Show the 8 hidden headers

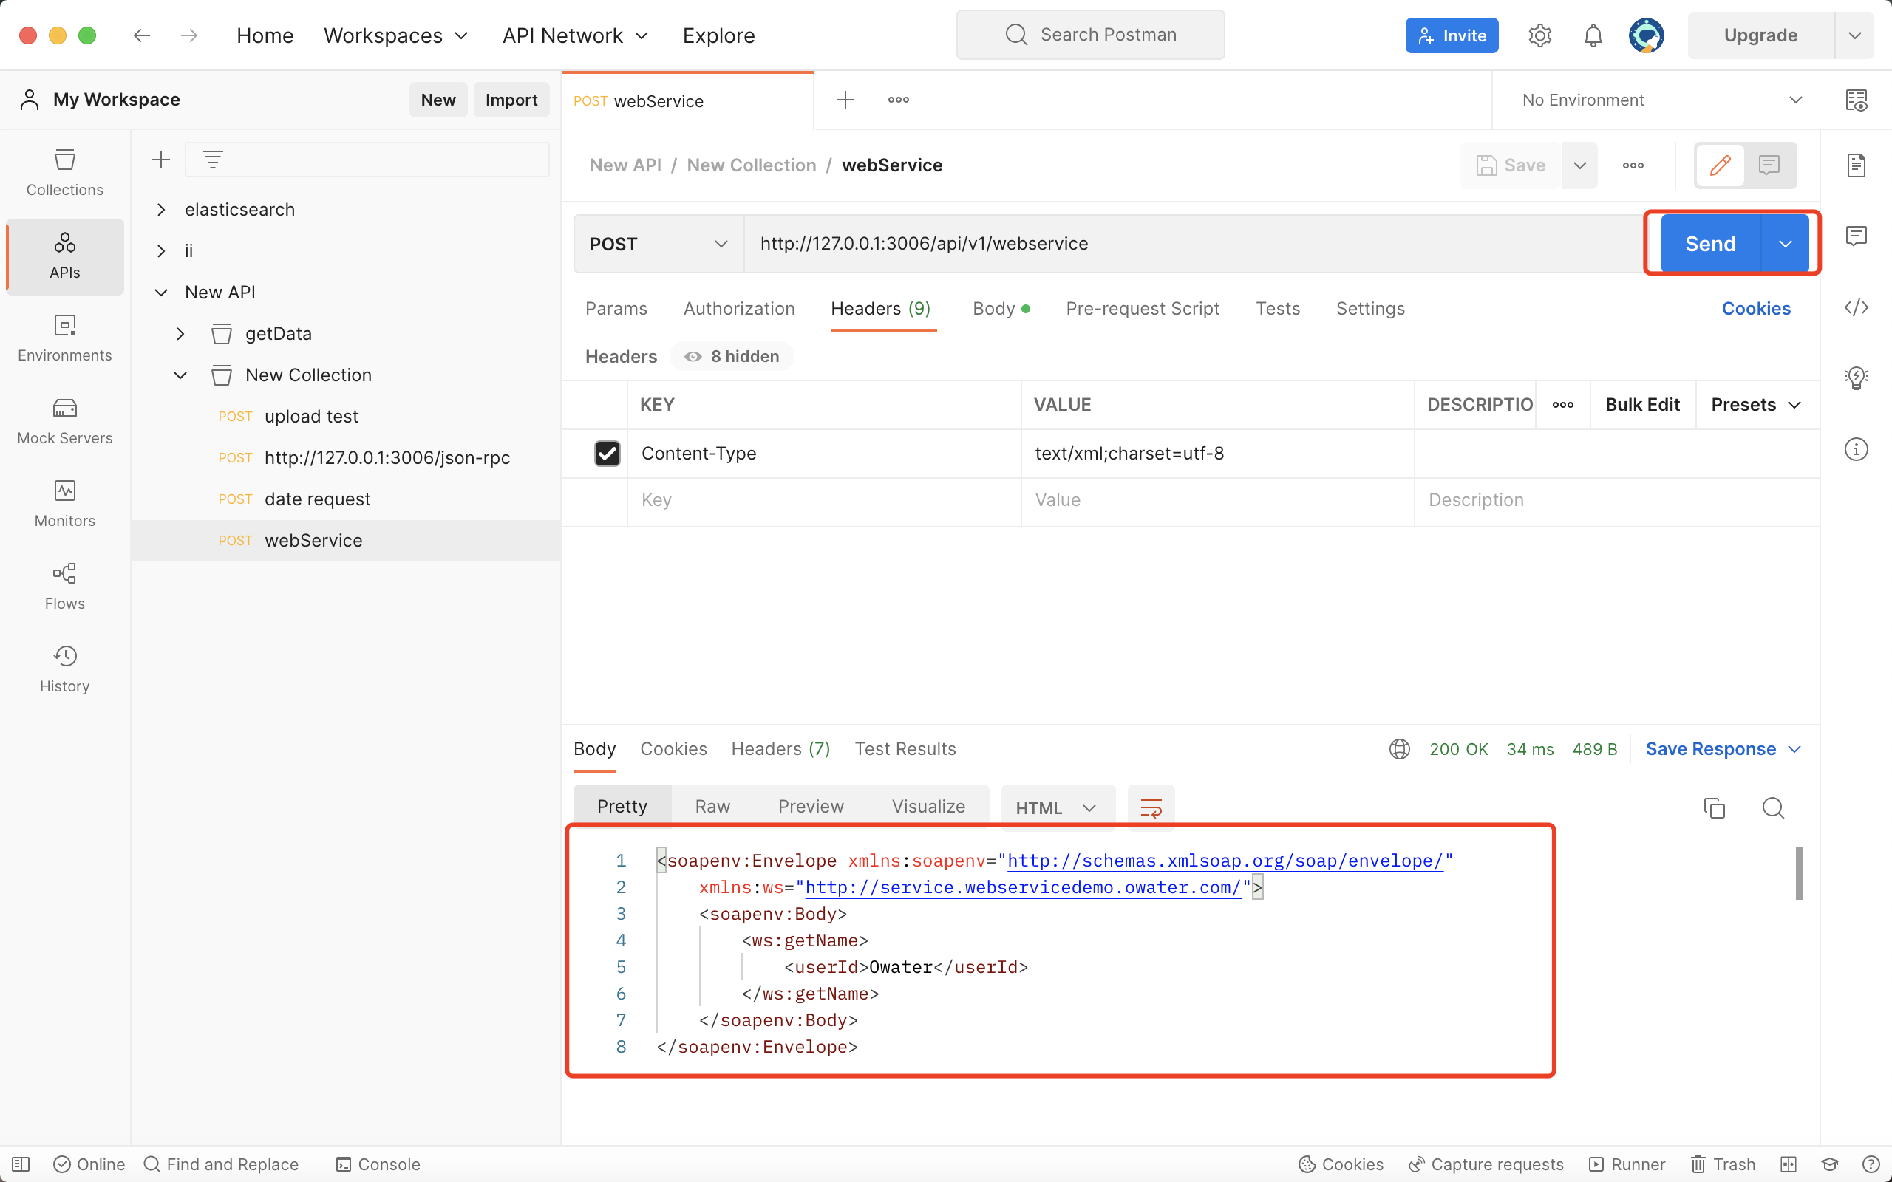point(732,357)
